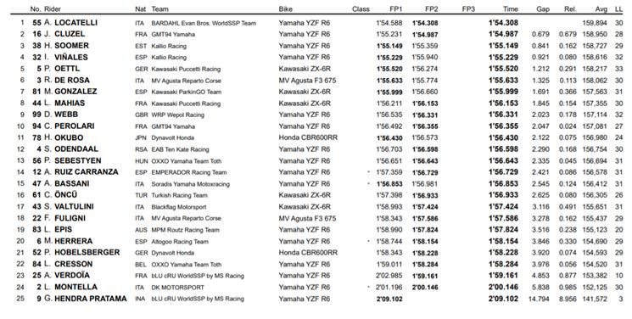632x319 pixels.
Task: Click Turkish Racing Team entry
Action: tap(179, 196)
